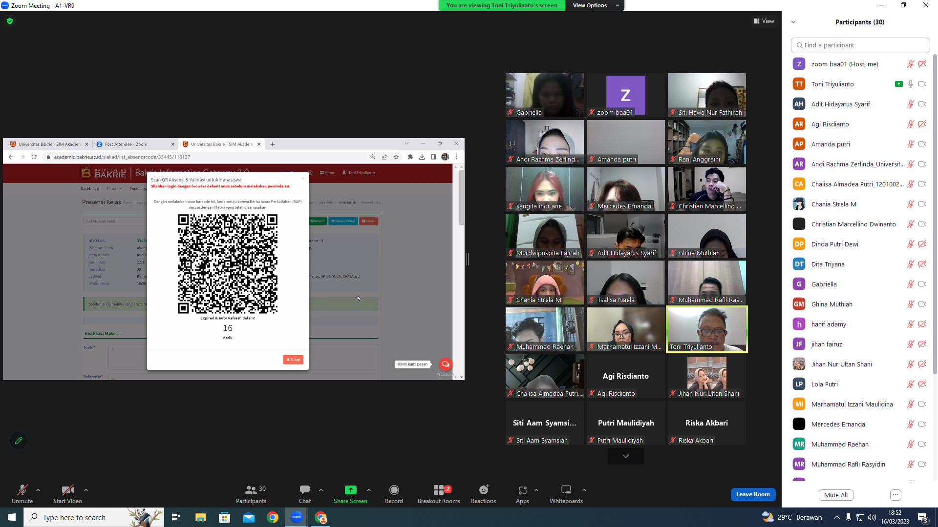Unmute the microphone in Zoom toolbar
Image resolution: width=938 pixels, height=527 pixels.
click(22, 494)
